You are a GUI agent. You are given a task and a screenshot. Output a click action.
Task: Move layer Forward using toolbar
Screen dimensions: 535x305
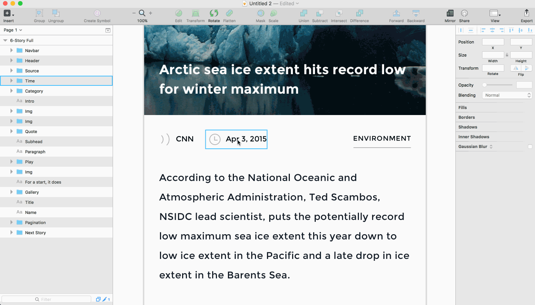[396, 13]
